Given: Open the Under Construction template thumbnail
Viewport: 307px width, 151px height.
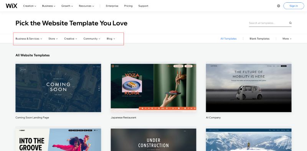Looking at the screenshot, I should point(153,139).
